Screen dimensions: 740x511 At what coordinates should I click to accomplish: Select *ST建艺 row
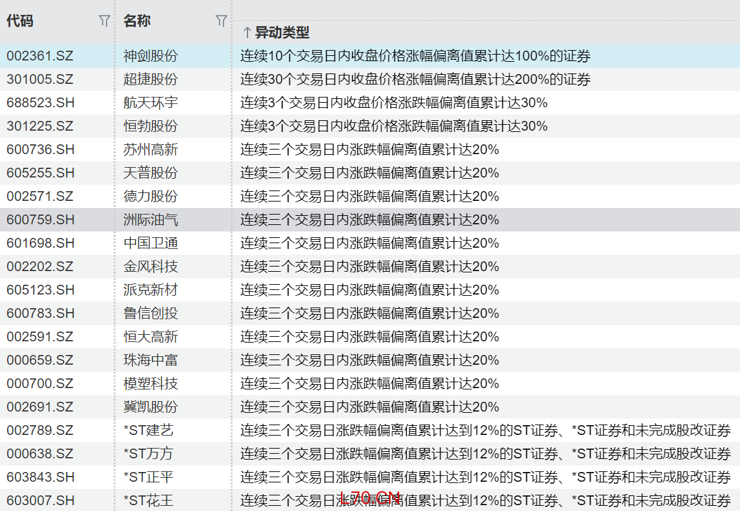coord(149,430)
